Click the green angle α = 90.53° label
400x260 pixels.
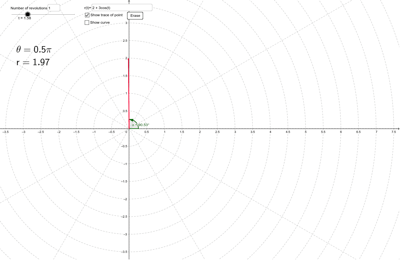click(x=140, y=125)
